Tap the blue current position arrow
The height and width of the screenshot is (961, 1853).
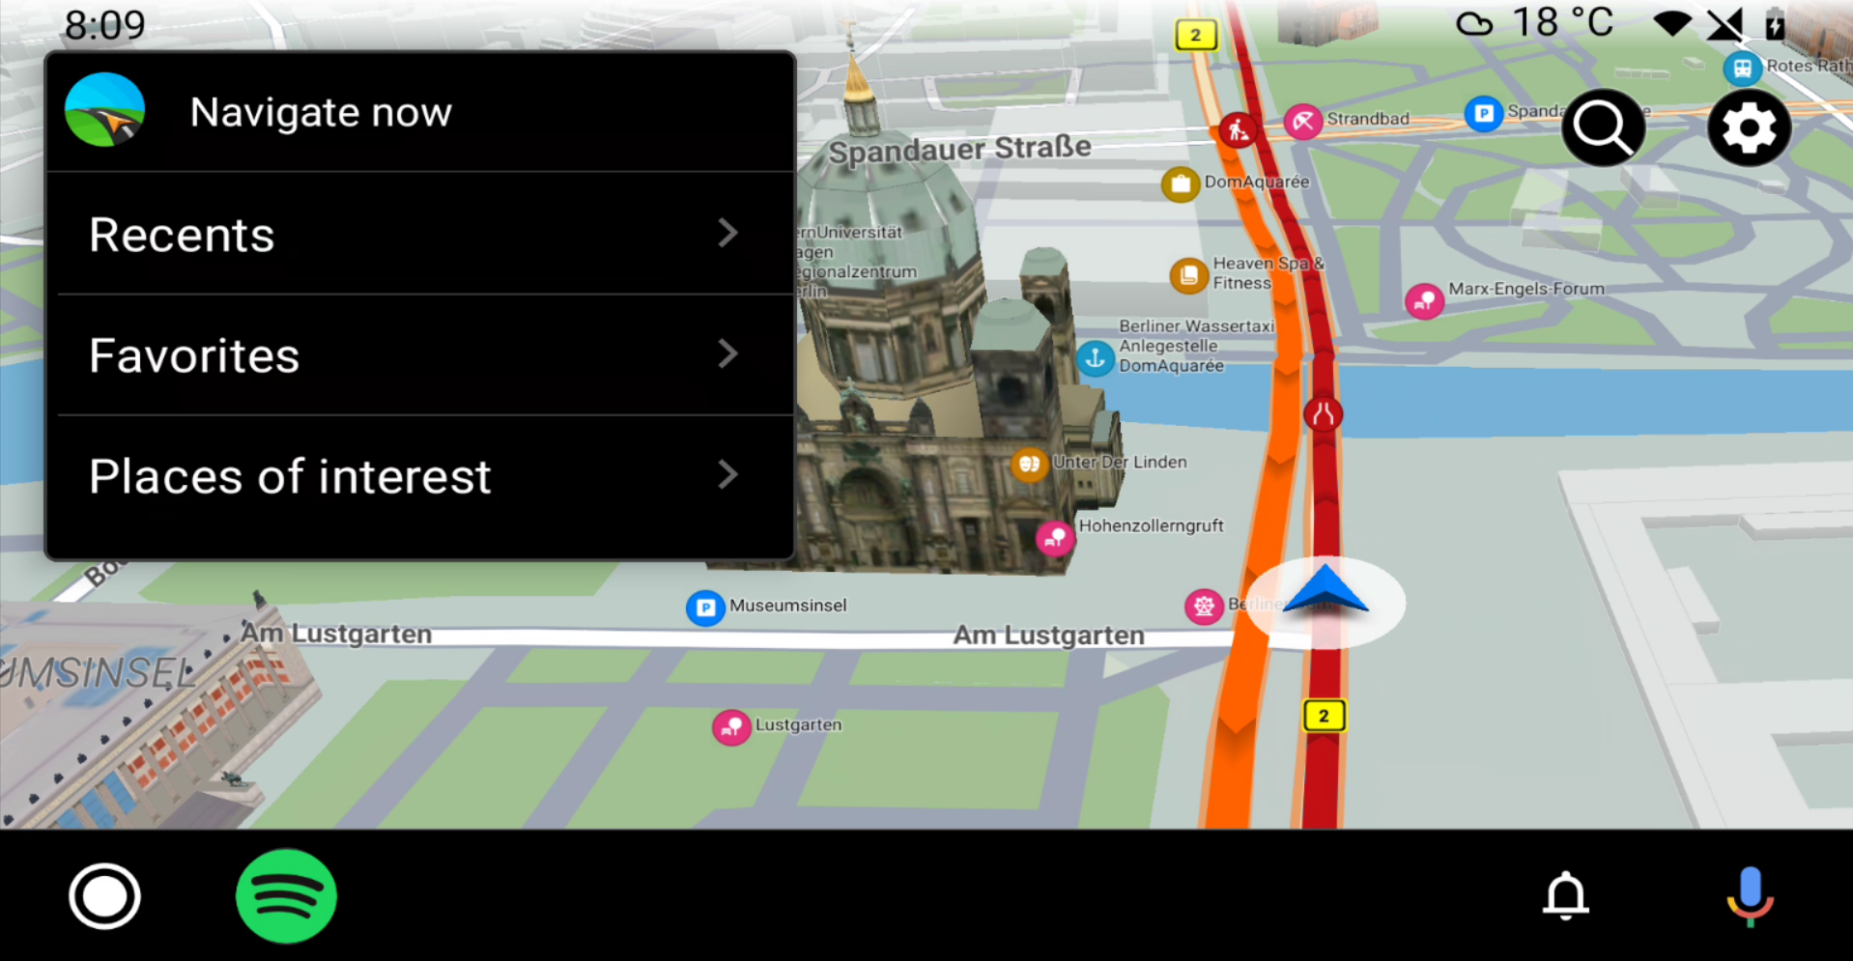(x=1326, y=591)
